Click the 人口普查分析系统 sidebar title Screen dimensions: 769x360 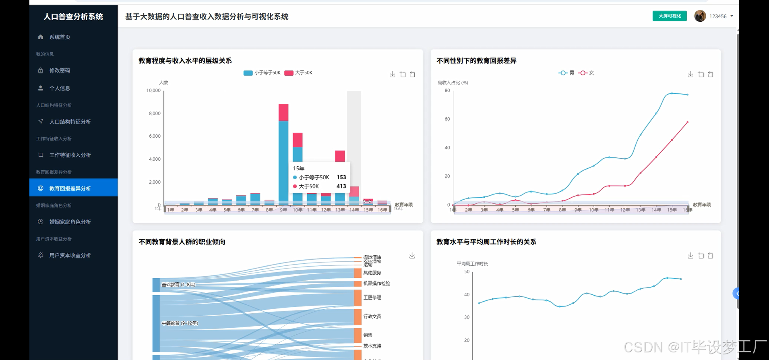click(73, 17)
